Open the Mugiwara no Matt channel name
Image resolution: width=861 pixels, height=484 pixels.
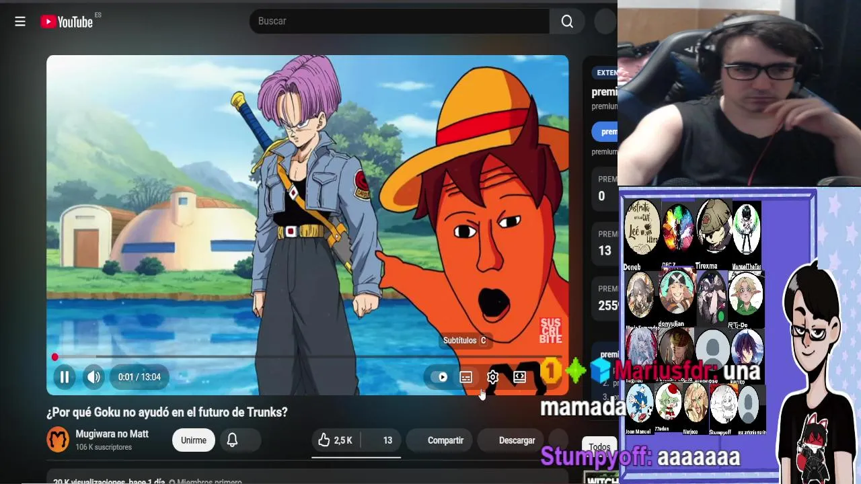(x=112, y=434)
